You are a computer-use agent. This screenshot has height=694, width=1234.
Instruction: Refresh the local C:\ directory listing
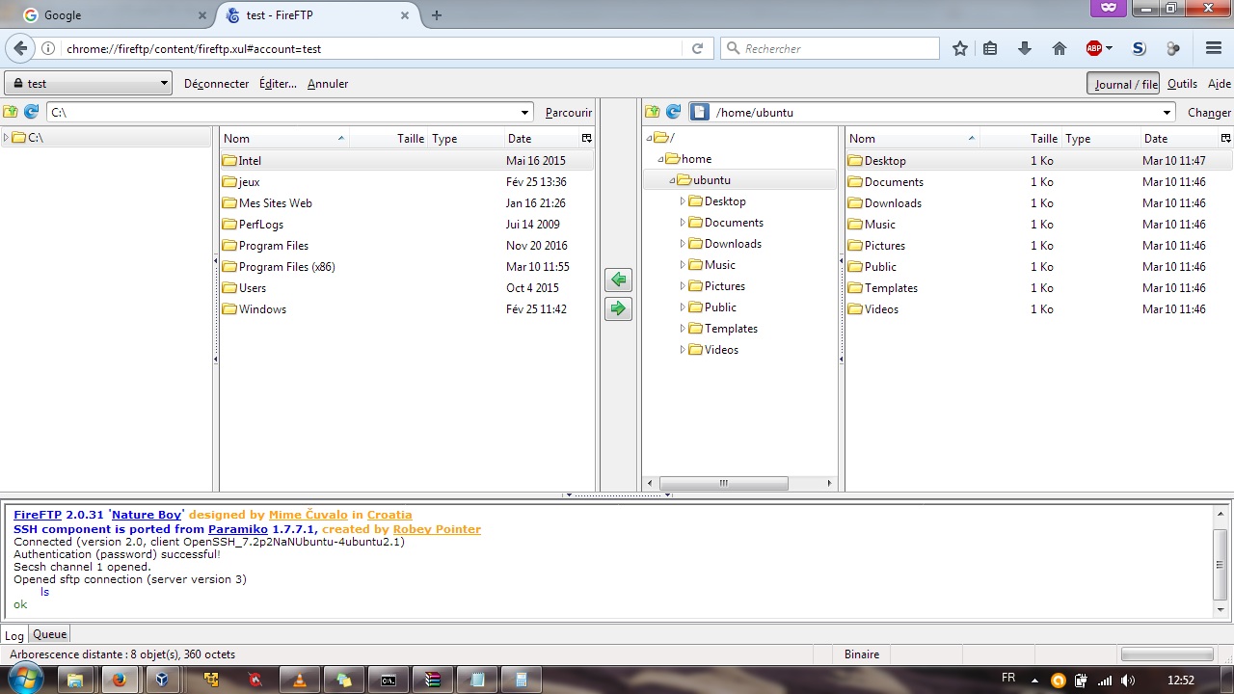click(x=31, y=112)
